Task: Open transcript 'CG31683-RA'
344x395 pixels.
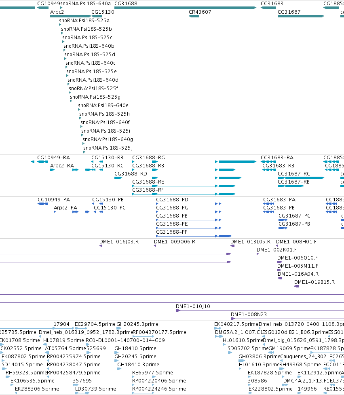Action: tap(277, 157)
